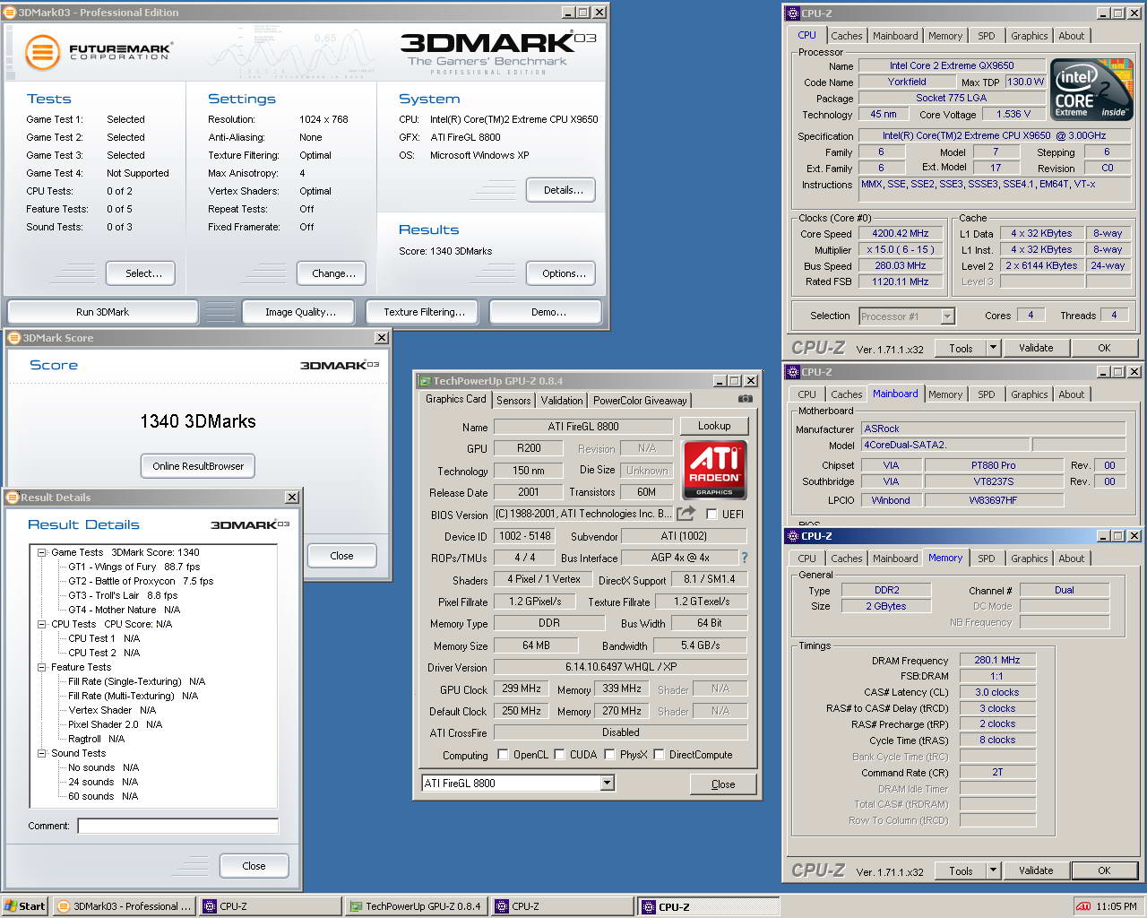The image size is (1147, 918).
Task: Click the 280.1 MHz DRAM frequency value
Action: [997, 660]
